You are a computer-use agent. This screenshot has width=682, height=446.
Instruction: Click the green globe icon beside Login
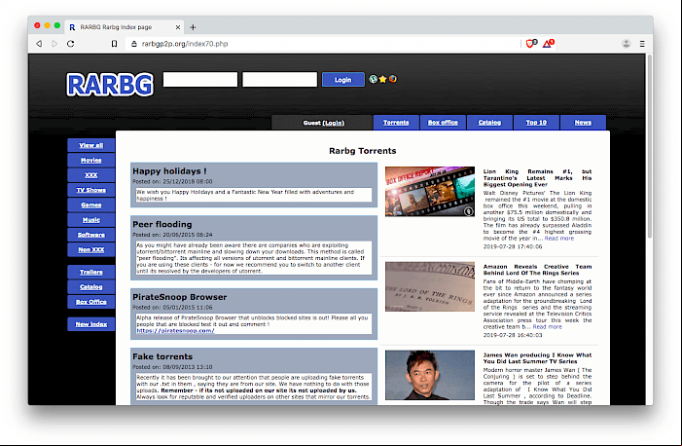(x=374, y=79)
